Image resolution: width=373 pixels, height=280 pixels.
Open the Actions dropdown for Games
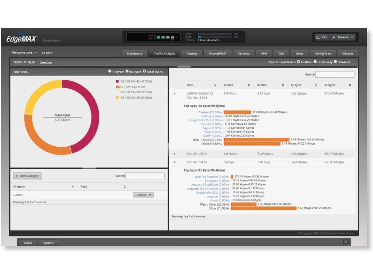pos(144,195)
